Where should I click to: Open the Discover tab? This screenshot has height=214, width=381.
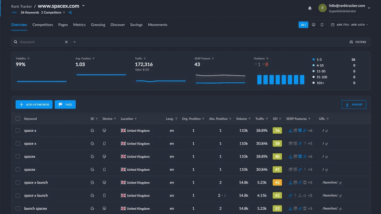pos(118,25)
